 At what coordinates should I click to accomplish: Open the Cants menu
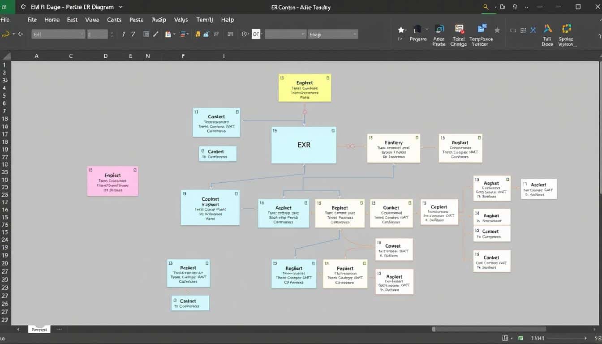click(114, 20)
